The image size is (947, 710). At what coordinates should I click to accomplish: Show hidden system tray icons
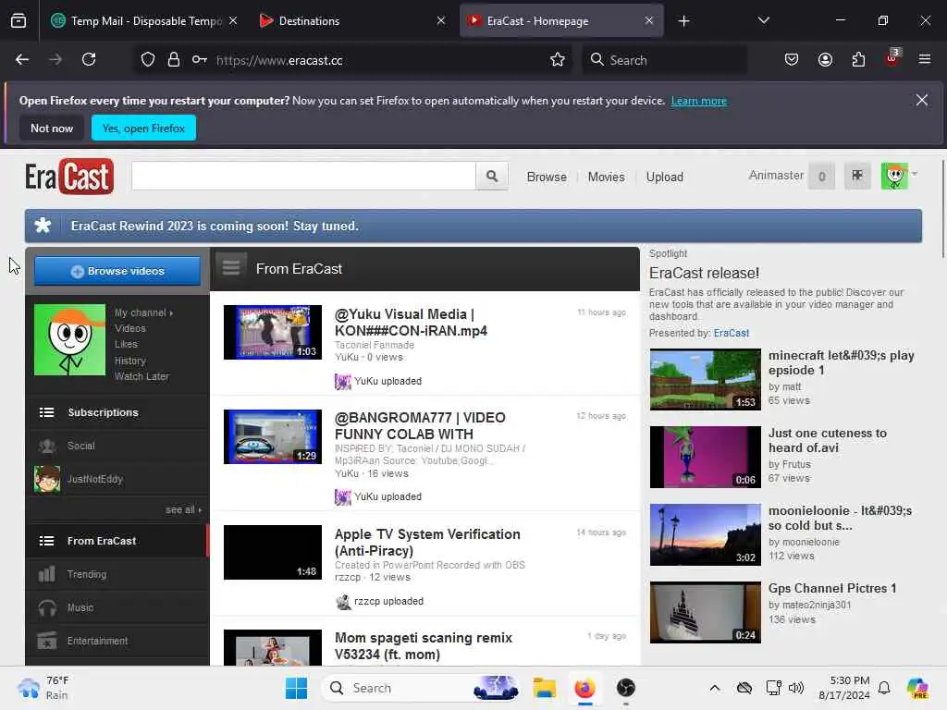pos(715,688)
